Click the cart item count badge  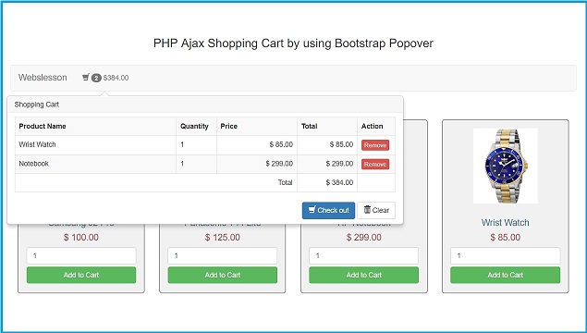click(x=96, y=78)
